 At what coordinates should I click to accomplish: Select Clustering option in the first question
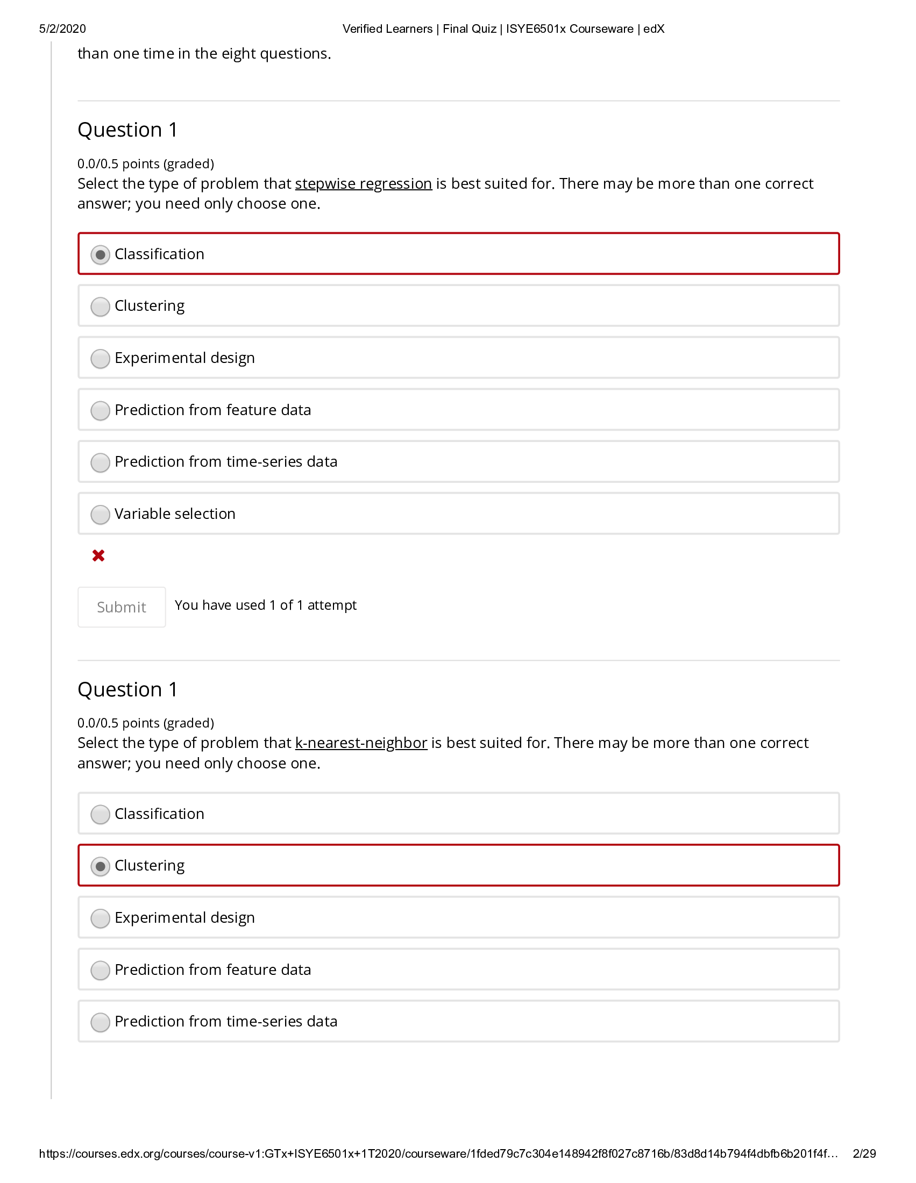pos(100,307)
